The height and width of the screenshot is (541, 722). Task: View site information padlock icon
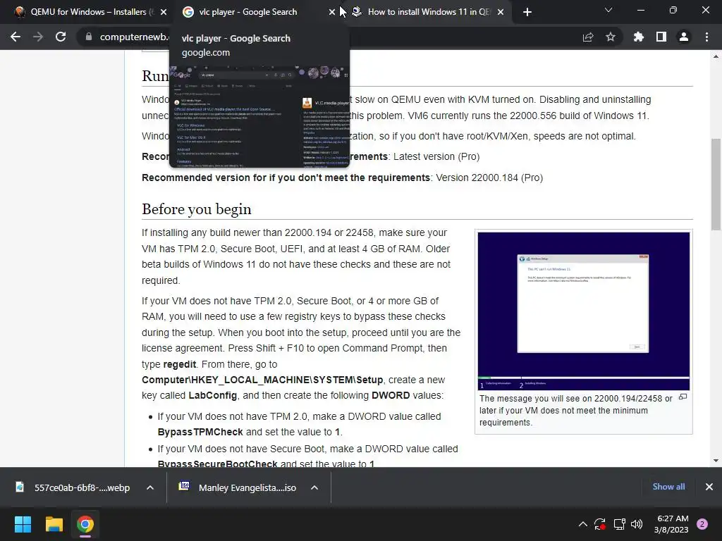pyautogui.click(x=89, y=37)
